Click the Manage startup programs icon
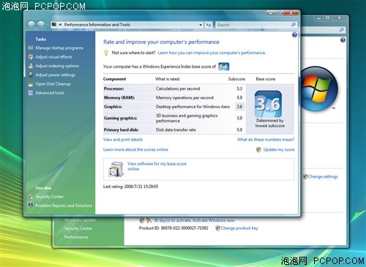 point(31,47)
